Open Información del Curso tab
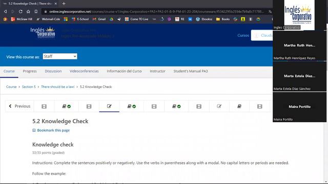Image resolution: width=328 pixels, height=184 pixels. (x=124, y=71)
